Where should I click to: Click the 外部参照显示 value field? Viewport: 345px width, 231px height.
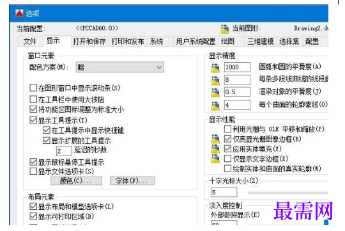pyautogui.click(x=224, y=223)
